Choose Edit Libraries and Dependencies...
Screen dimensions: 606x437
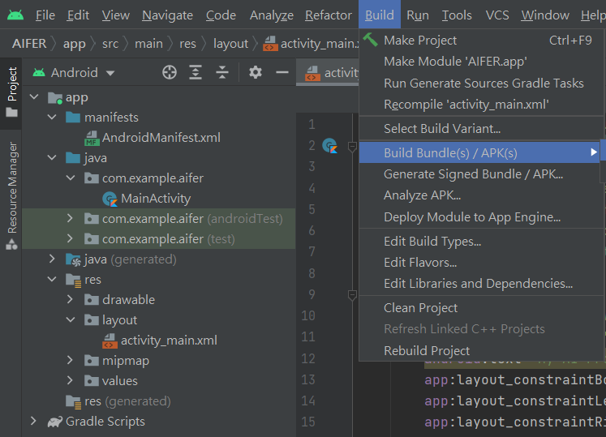(481, 284)
